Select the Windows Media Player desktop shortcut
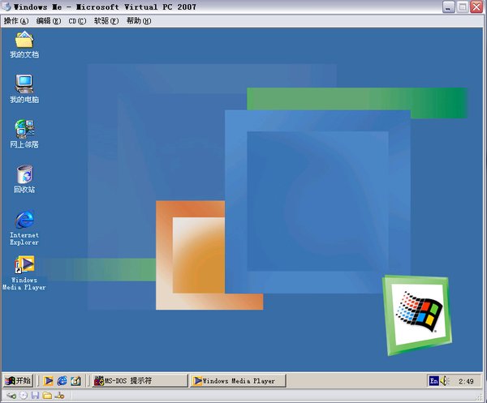The height and width of the screenshot is (403, 487). (24, 273)
